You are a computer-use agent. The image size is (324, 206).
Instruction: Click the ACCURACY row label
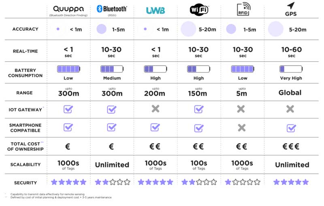(25, 29)
